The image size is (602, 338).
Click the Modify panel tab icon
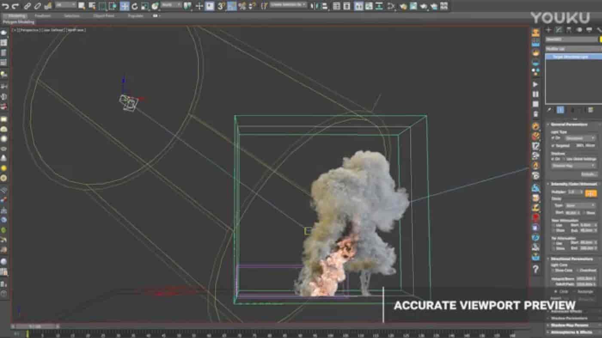click(x=559, y=30)
